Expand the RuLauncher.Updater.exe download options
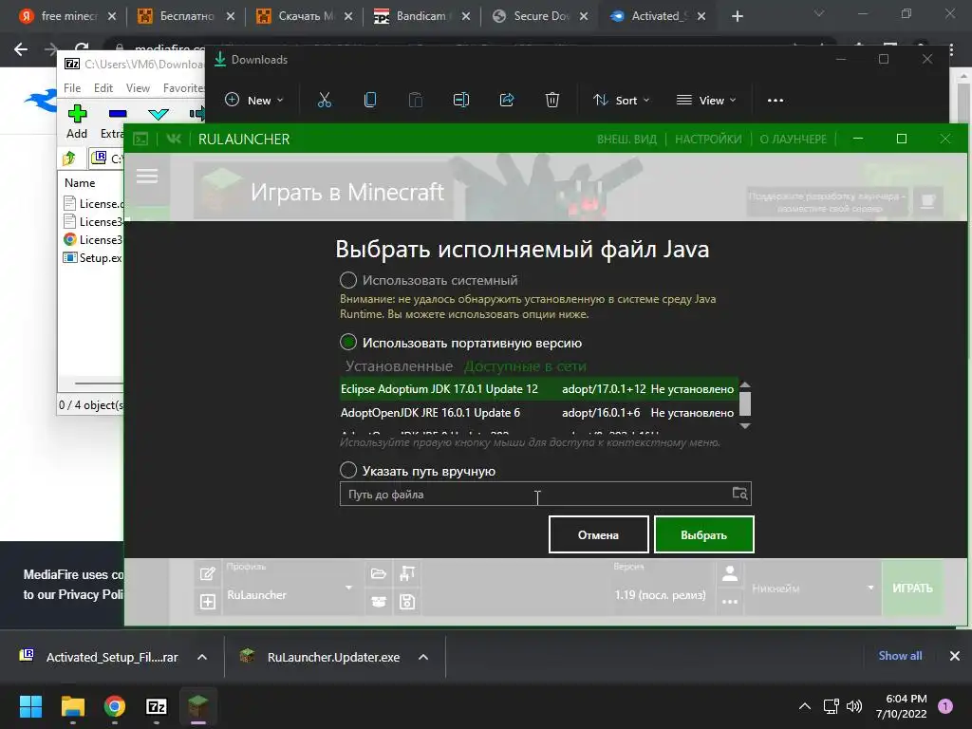The height and width of the screenshot is (729, 972). click(x=423, y=657)
